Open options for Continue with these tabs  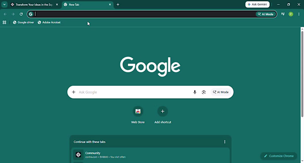point(225,142)
